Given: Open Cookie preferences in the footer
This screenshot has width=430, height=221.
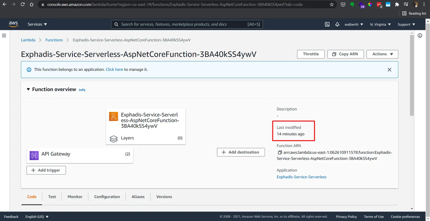Looking at the screenshot, I should (x=405, y=217).
